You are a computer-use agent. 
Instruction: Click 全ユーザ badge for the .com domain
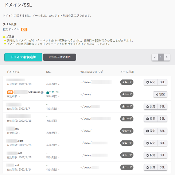coord(127,143)
